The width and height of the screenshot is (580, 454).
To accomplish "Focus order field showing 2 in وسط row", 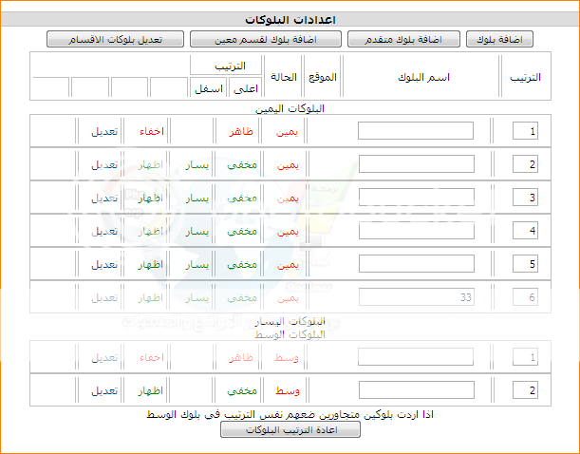I will [x=525, y=390].
